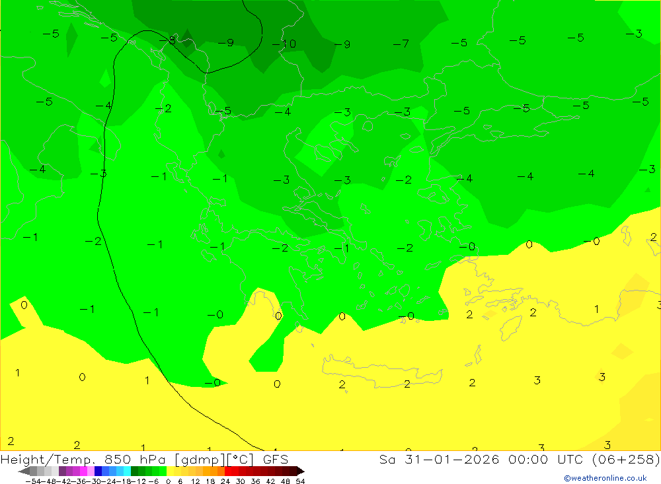661x484 pixels.
Task: Click the '[gdmp]' unit label
Action: pyautogui.click(x=200, y=459)
